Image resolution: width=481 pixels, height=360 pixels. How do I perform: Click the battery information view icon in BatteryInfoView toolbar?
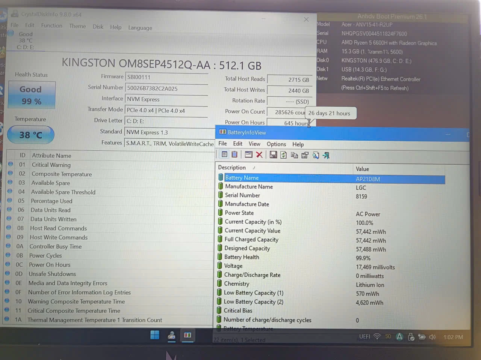[224, 154]
